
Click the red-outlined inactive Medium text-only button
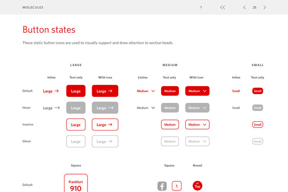click(x=170, y=124)
